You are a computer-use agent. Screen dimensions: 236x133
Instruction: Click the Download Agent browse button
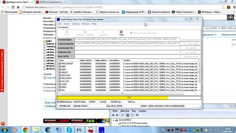(x=191, y=40)
